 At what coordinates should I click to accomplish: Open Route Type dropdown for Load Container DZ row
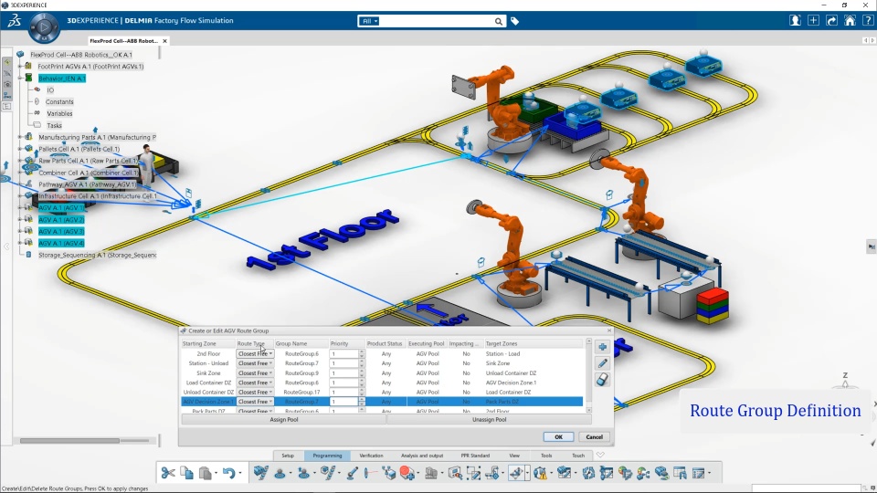(x=255, y=383)
